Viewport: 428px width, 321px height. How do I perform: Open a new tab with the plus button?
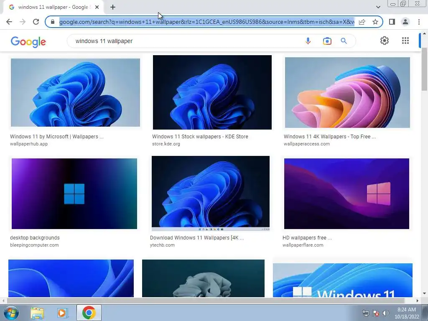(113, 7)
